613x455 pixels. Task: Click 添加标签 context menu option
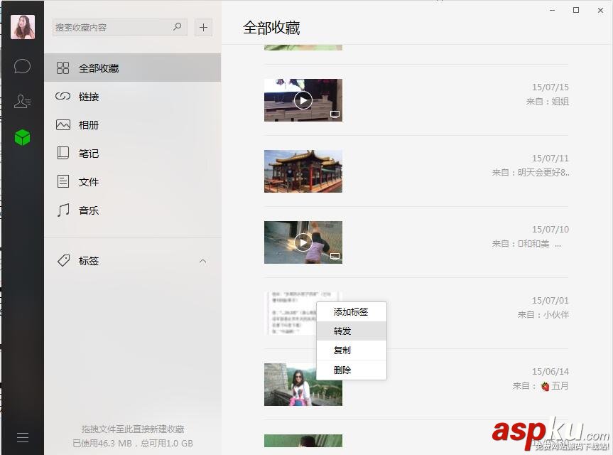tap(351, 311)
